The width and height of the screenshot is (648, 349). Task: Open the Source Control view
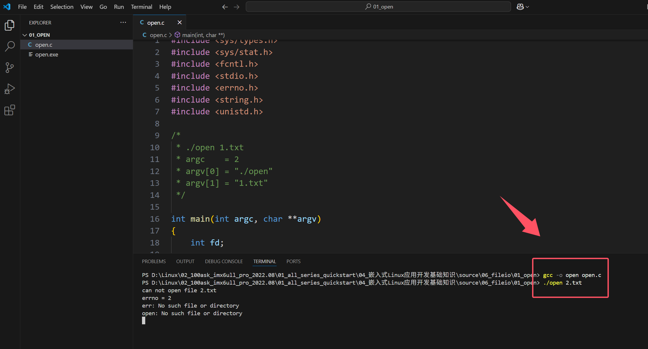[9, 68]
